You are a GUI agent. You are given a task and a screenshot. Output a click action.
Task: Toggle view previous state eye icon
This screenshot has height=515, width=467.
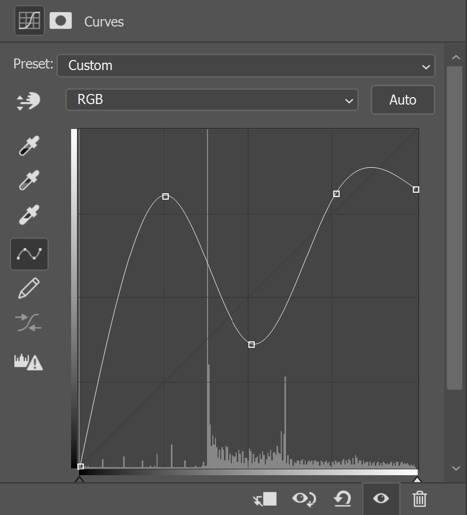coord(304,499)
